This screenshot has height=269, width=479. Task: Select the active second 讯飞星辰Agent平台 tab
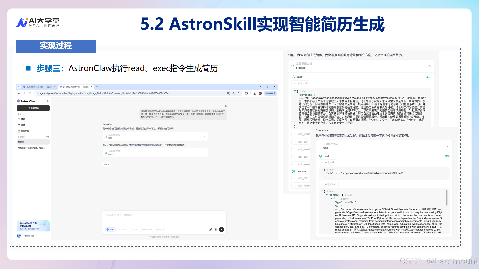click(x=76, y=87)
